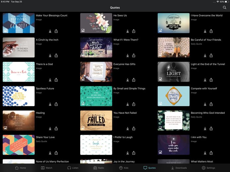Share Becoming Who God Intended quote

click(211, 128)
